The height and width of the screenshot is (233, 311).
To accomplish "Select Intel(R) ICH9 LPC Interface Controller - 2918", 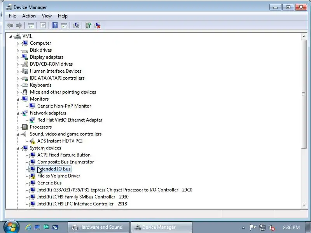I will 82,204.
